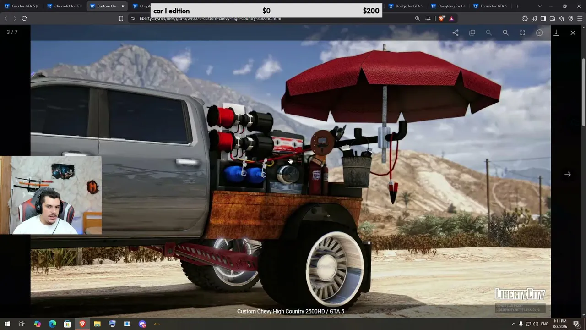586x330 pixels.
Task: View site information icon in address bar
Action: point(133,18)
